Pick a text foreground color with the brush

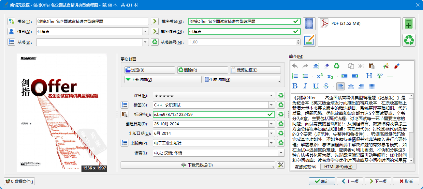point(397,66)
